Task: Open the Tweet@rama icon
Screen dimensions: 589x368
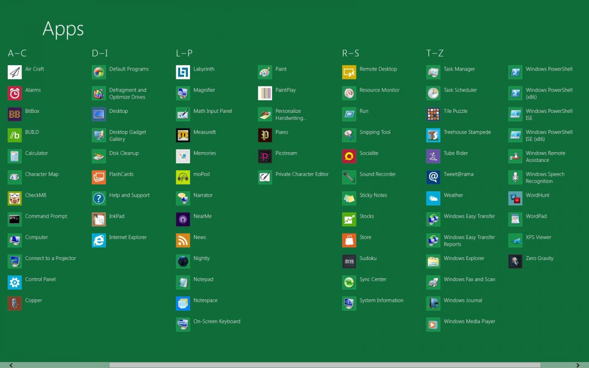Action: [x=433, y=178]
